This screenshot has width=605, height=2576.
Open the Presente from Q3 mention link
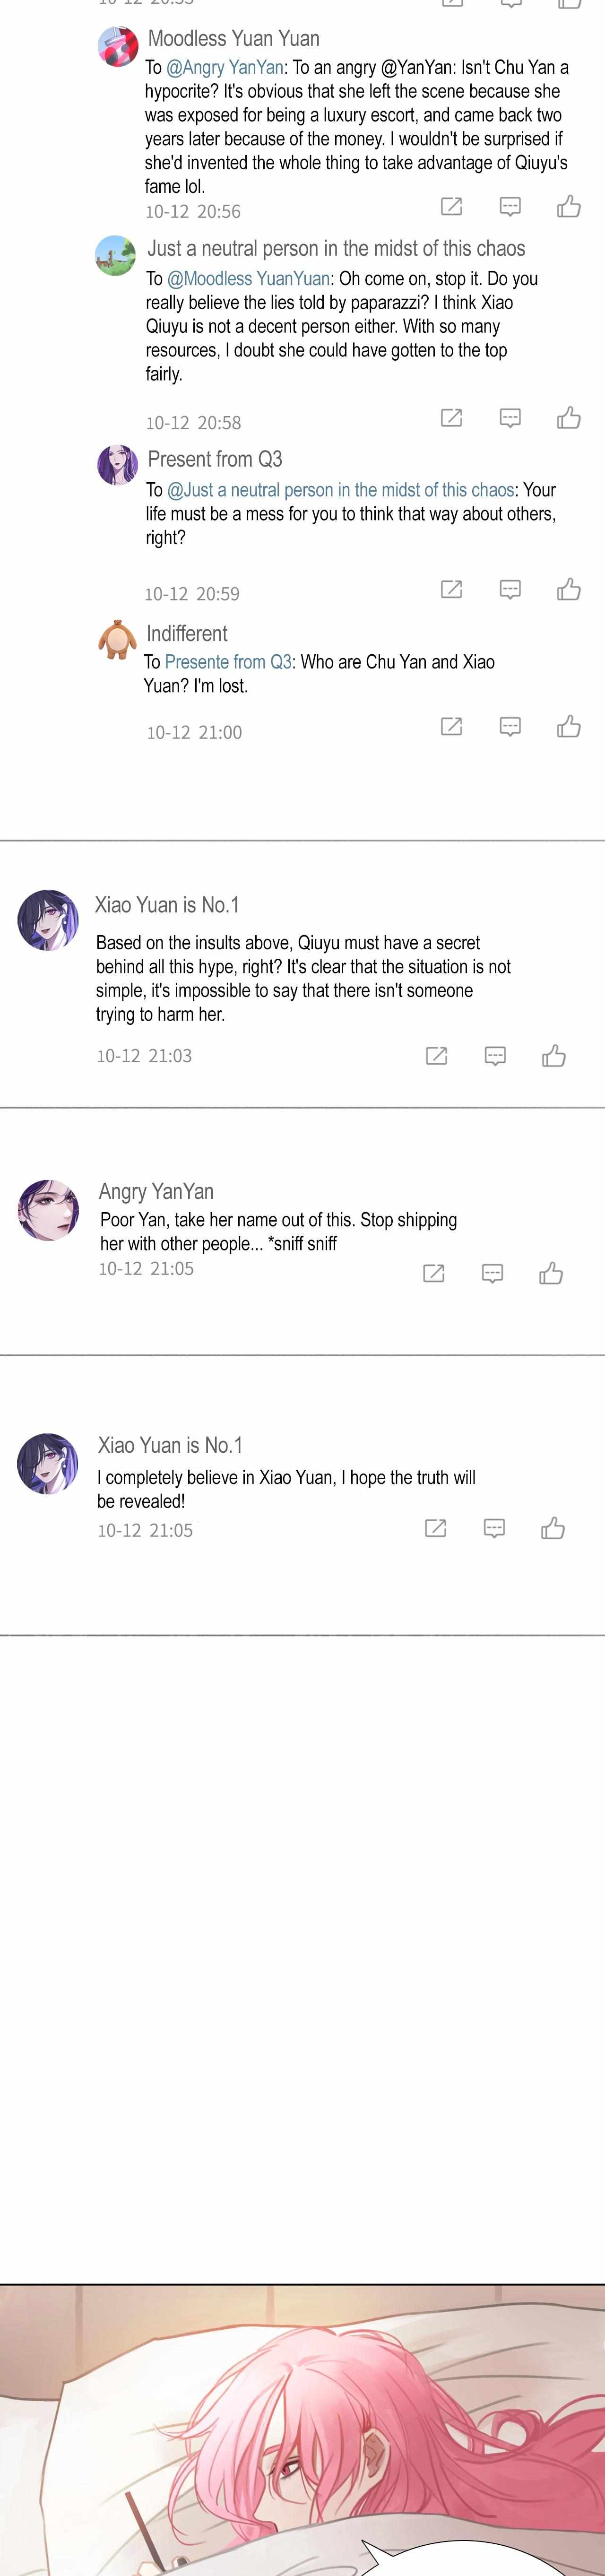coord(228,662)
